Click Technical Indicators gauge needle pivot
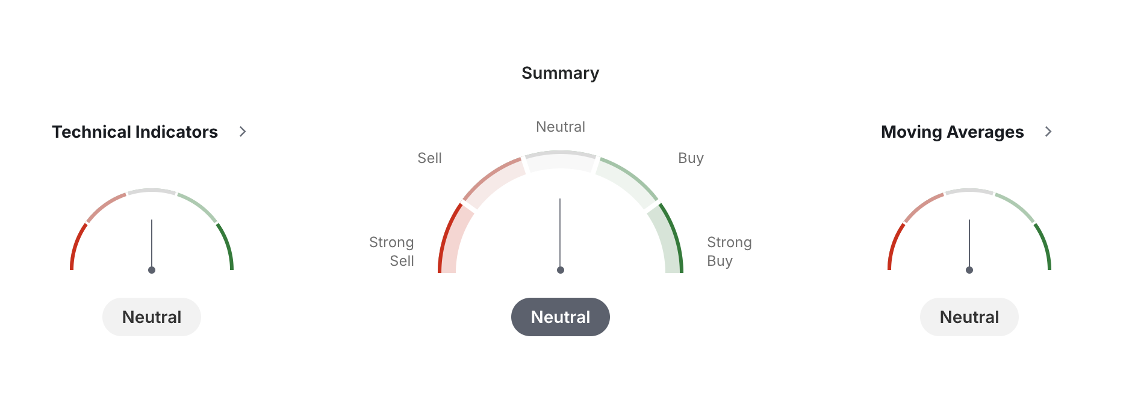Viewport: 1132px width, 409px height. pos(152,270)
